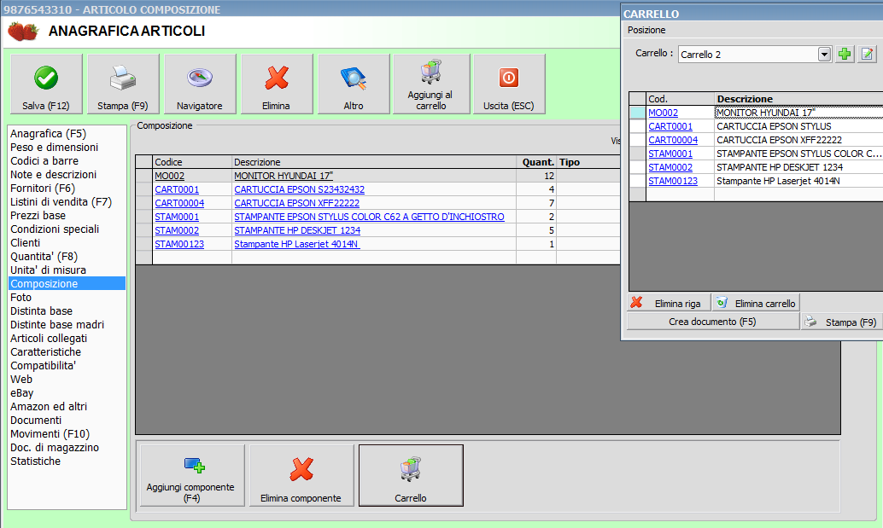Select Articoli collegati section
Viewport: 883px width, 528px height.
tap(49, 339)
